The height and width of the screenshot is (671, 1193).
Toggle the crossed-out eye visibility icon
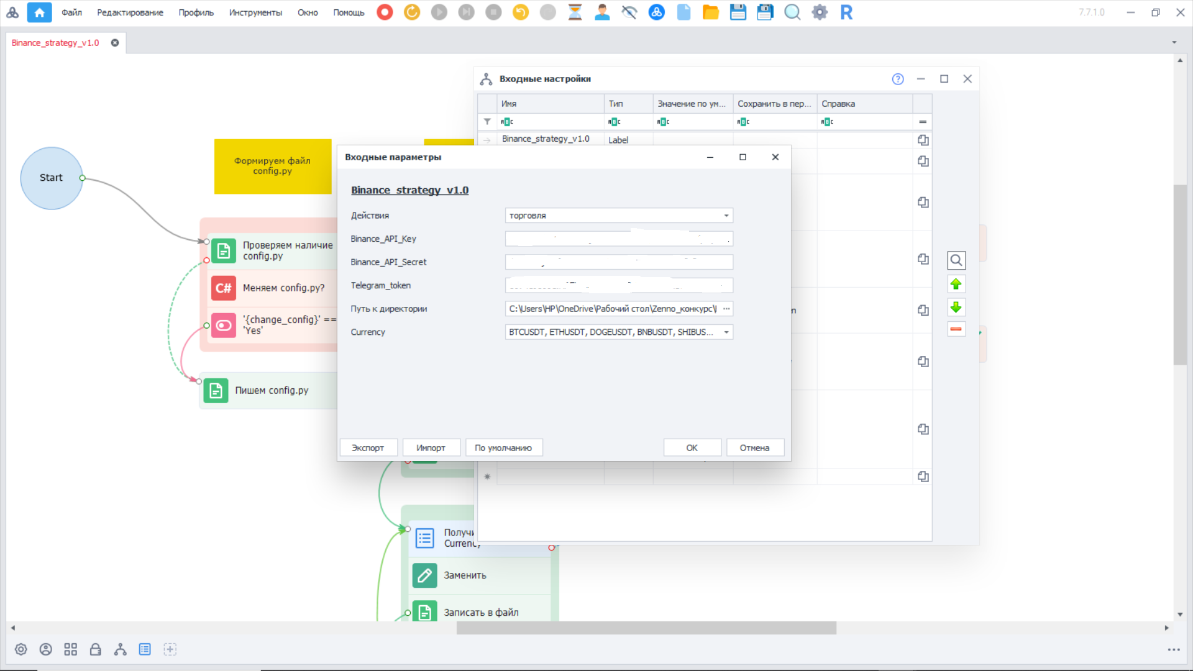tap(629, 12)
